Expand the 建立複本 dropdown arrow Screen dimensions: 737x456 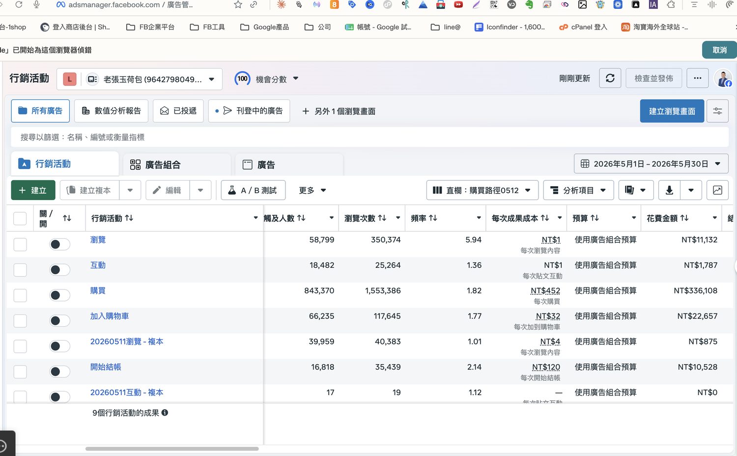(130, 190)
